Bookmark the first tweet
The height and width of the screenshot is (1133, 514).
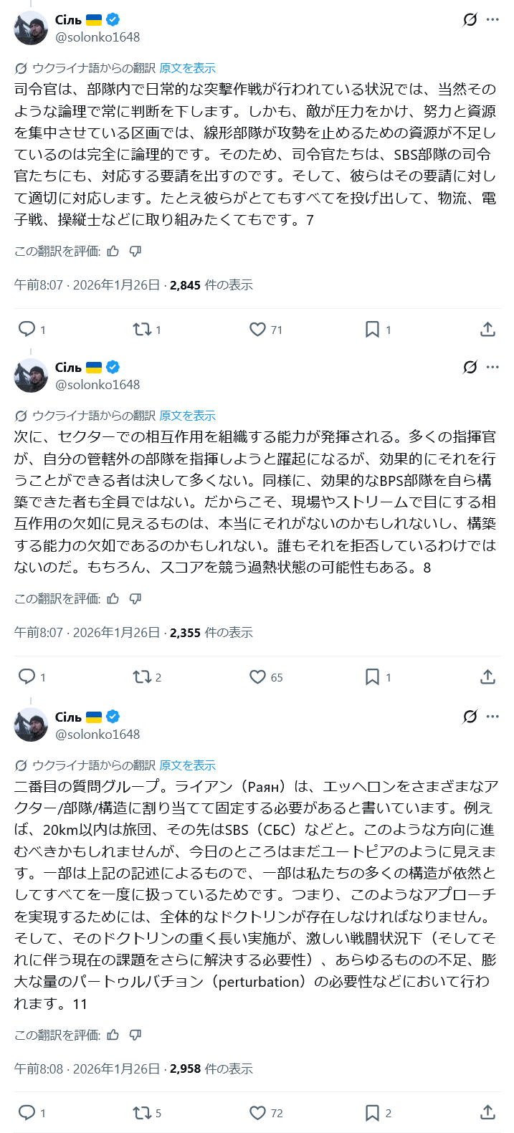coord(372,329)
